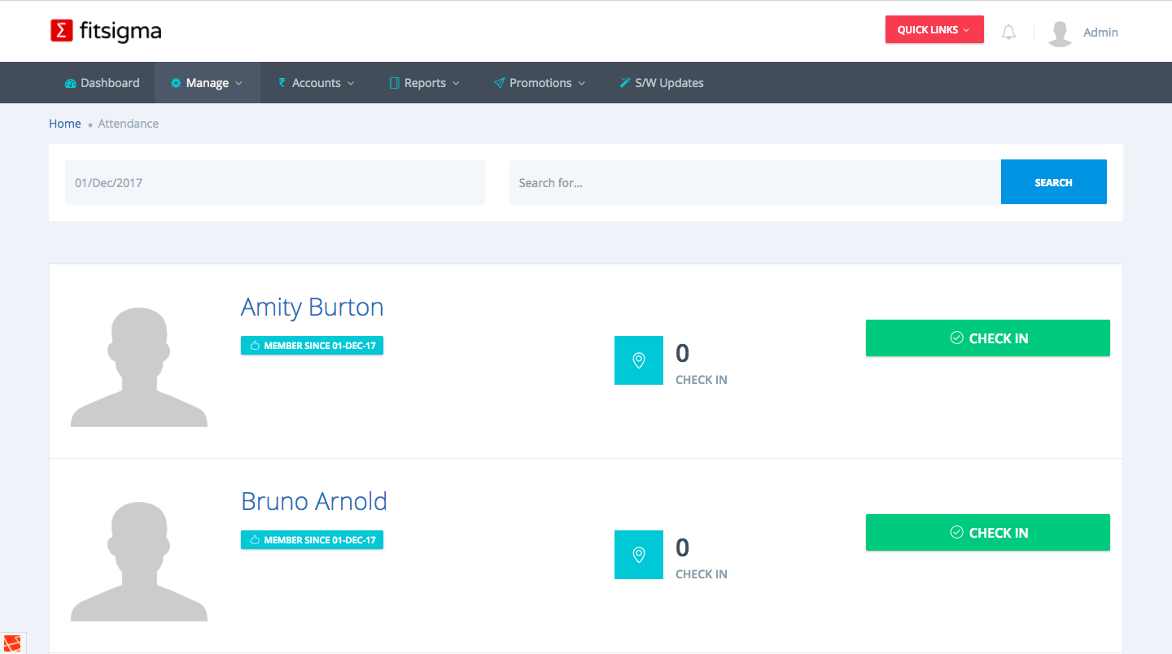Viewport: 1172px width, 654px height.
Task: Click the attendance date field
Action: (x=274, y=183)
